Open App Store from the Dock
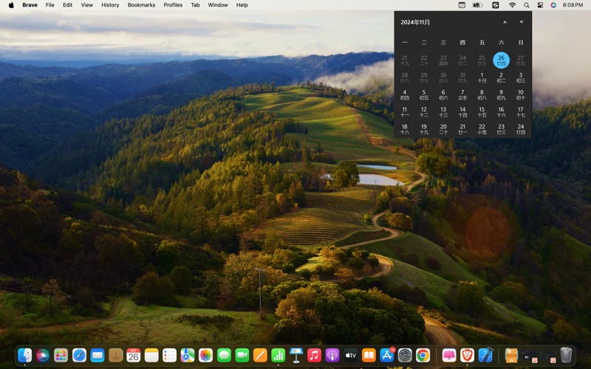Image resolution: width=591 pixels, height=369 pixels. click(x=386, y=356)
